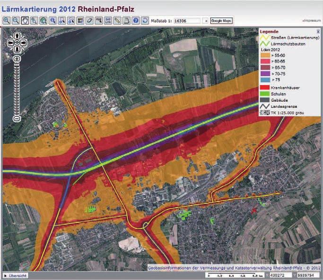Pan the map east with right arrow
This screenshot has height=280, width=323.
[24, 43]
